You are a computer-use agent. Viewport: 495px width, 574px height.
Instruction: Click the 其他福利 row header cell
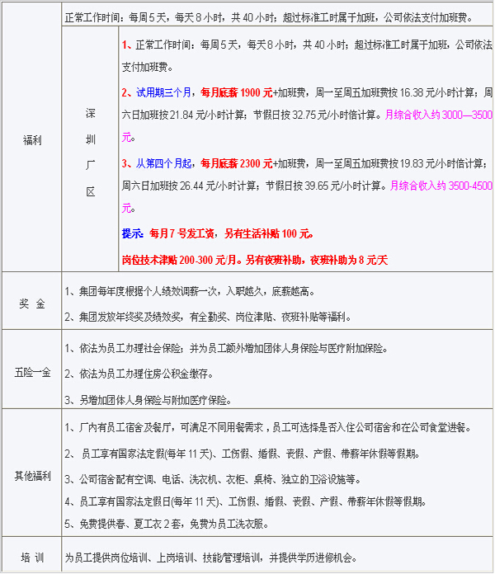click(x=31, y=476)
